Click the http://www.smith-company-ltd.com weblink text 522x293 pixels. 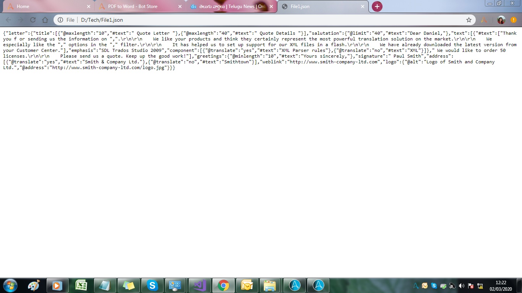pyautogui.click(x=333, y=62)
